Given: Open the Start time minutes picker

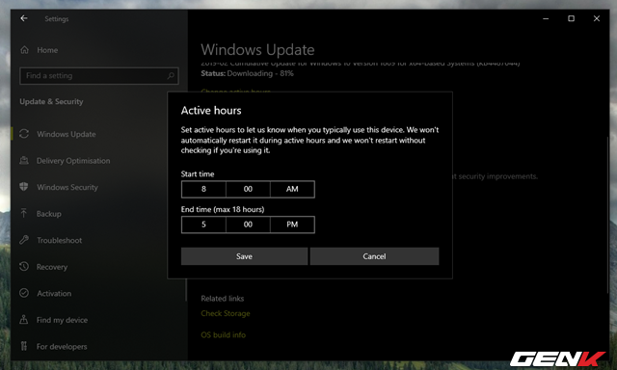Looking at the screenshot, I should click(248, 189).
